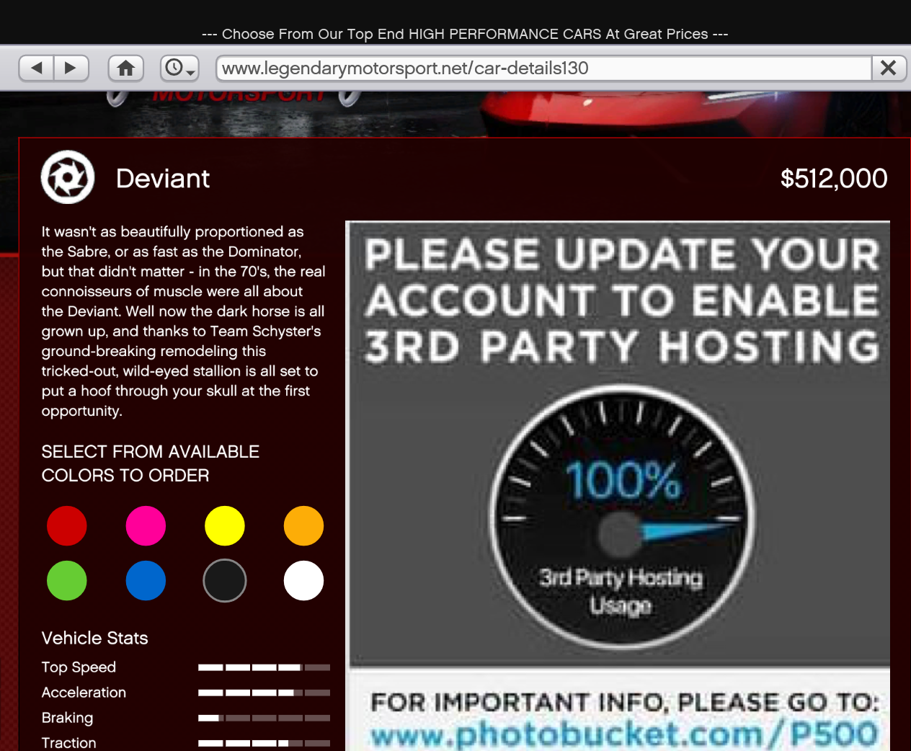Image resolution: width=911 pixels, height=751 pixels.
Task: Open the browser home page icon
Action: (126, 68)
